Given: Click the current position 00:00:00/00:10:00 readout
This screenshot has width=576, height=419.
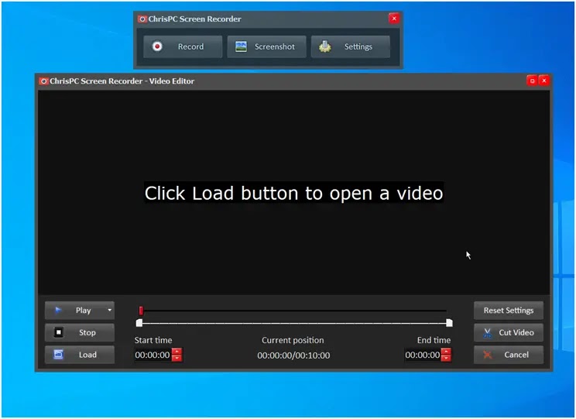Looking at the screenshot, I should [x=293, y=355].
